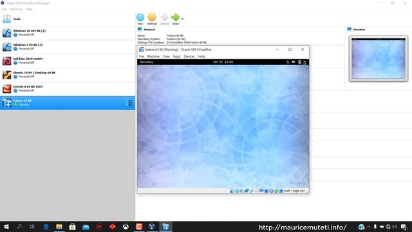
Task: Click the Fedora VM preview thumbnail
Action: coord(379,59)
